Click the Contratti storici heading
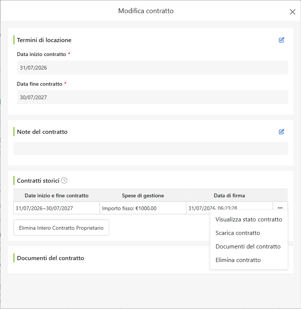This screenshot has width=301, height=309. tap(38, 180)
